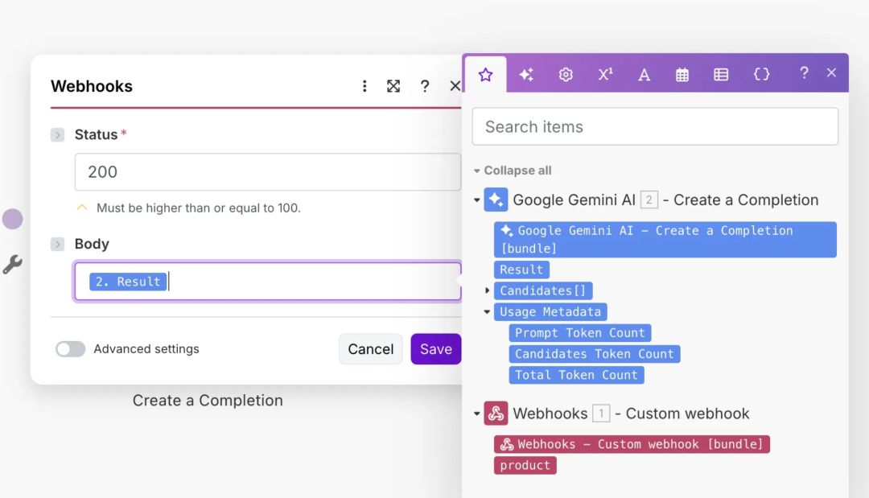Toggle the Body field map chevron
This screenshot has width=869, height=498.
(x=57, y=244)
